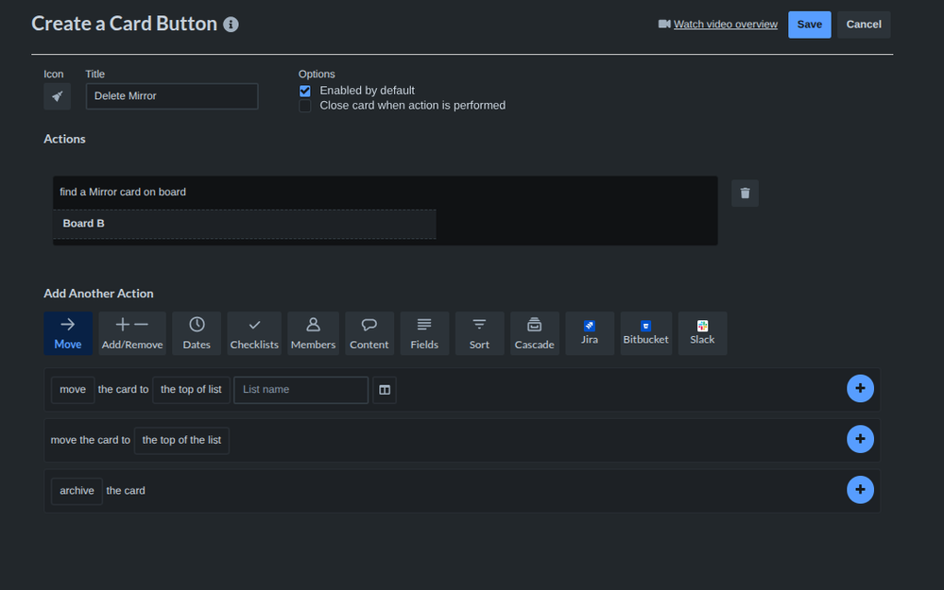The width and height of the screenshot is (944, 590).
Task: Select the Slack action type
Action: click(702, 332)
